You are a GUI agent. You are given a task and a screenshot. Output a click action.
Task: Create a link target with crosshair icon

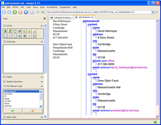click(24, 36)
